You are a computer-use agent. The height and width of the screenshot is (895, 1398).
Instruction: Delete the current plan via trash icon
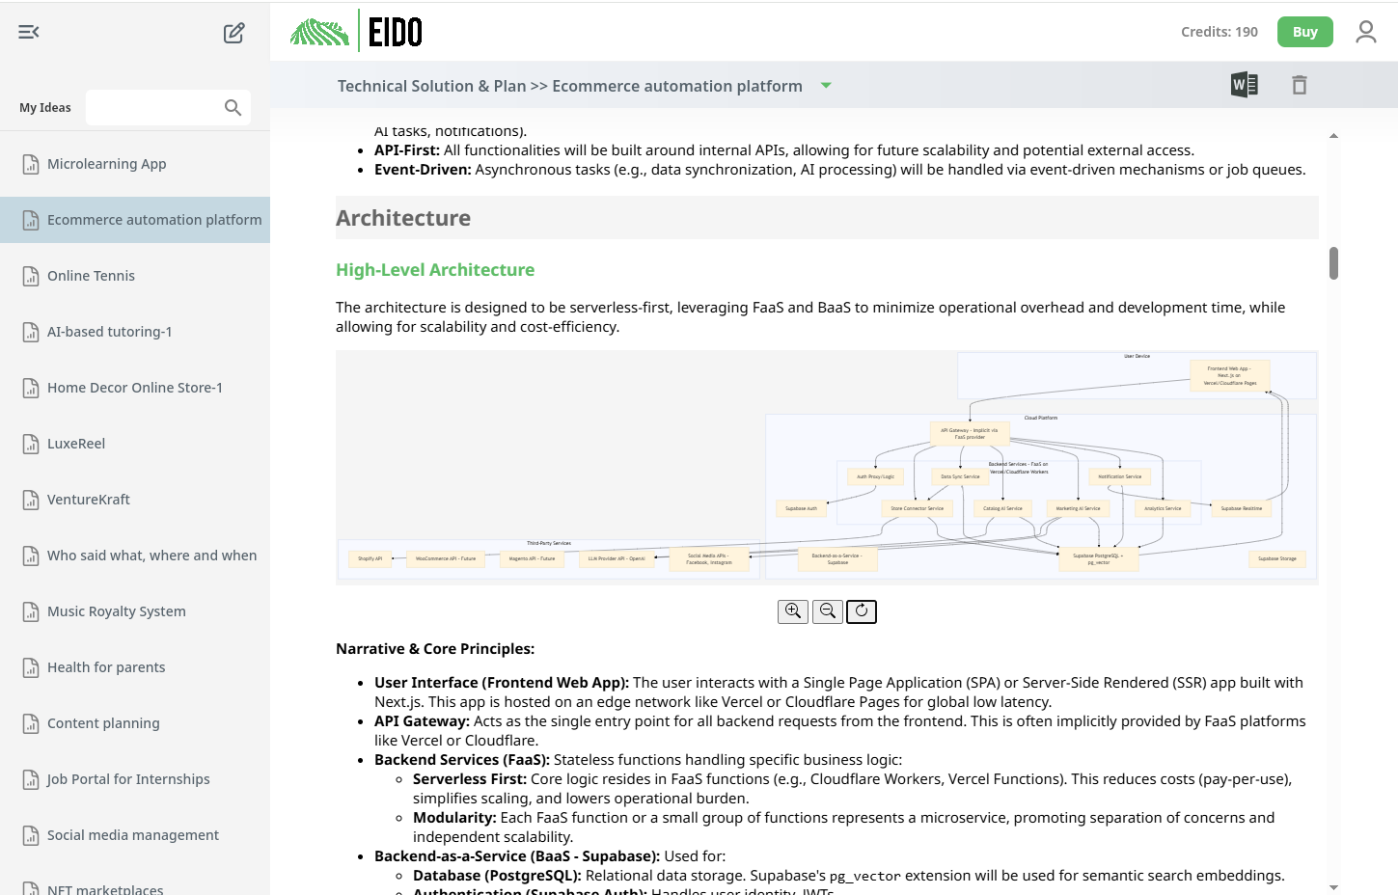click(1300, 85)
